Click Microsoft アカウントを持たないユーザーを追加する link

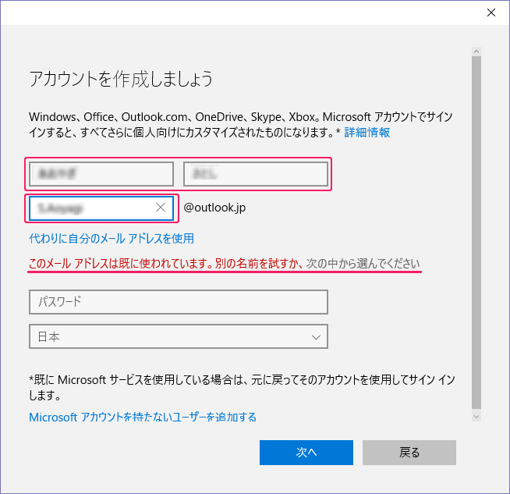click(x=143, y=417)
